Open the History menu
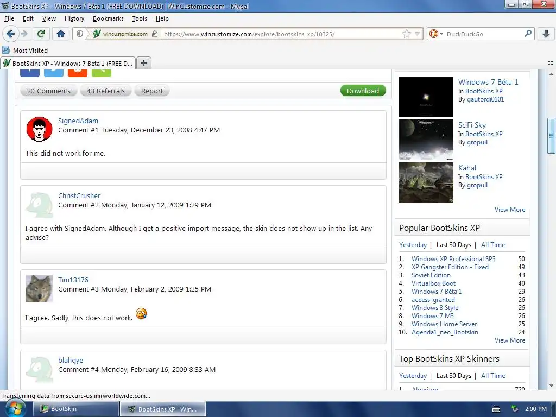The width and height of the screenshot is (556, 417). pos(74,18)
